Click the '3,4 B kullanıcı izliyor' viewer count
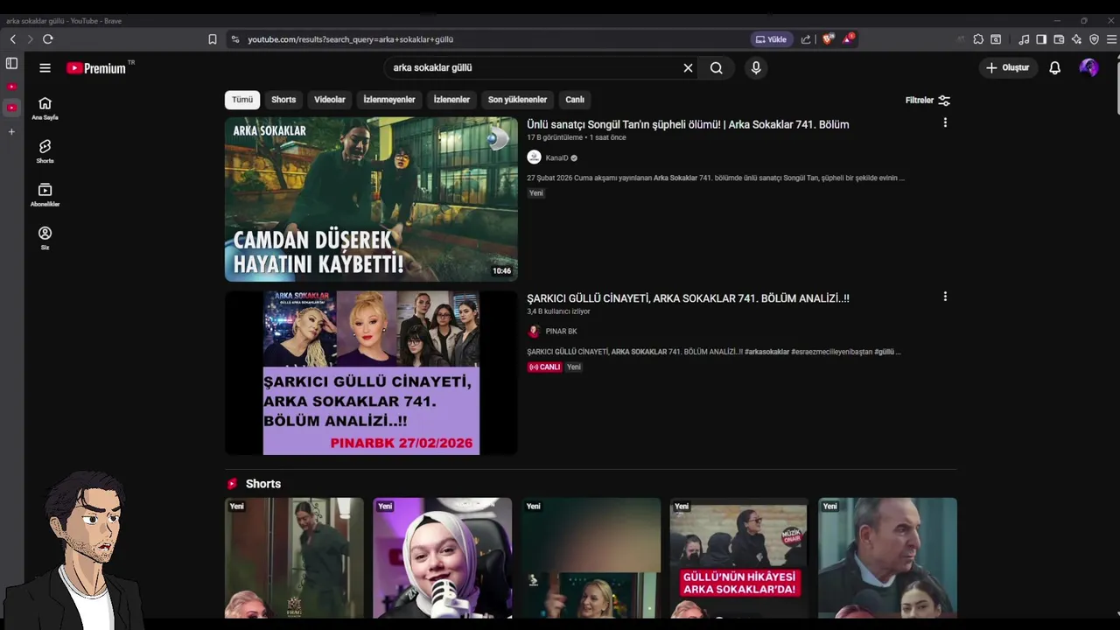This screenshot has height=630, width=1120. (558, 311)
